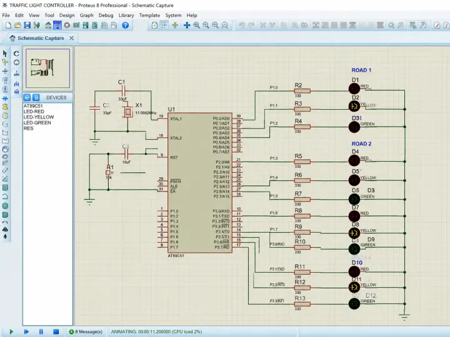This screenshot has width=450, height=337.
Task: Zoom out using the second magnifier icon
Action: click(206, 25)
